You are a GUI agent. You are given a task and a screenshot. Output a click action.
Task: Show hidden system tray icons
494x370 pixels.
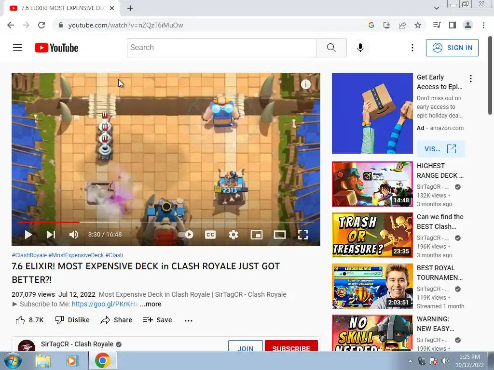(410, 361)
